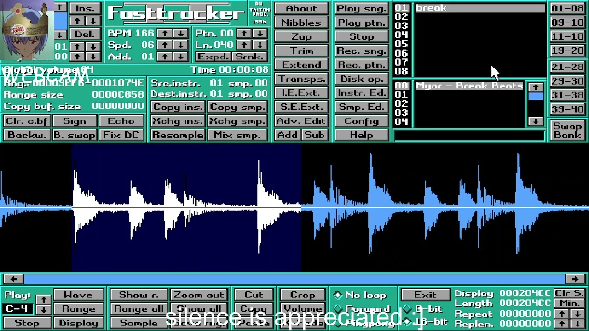The height and width of the screenshot is (331, 589).
Task: Switch to instrument bank 09-10
Action: pyautogui.click(x=567, y=22)
